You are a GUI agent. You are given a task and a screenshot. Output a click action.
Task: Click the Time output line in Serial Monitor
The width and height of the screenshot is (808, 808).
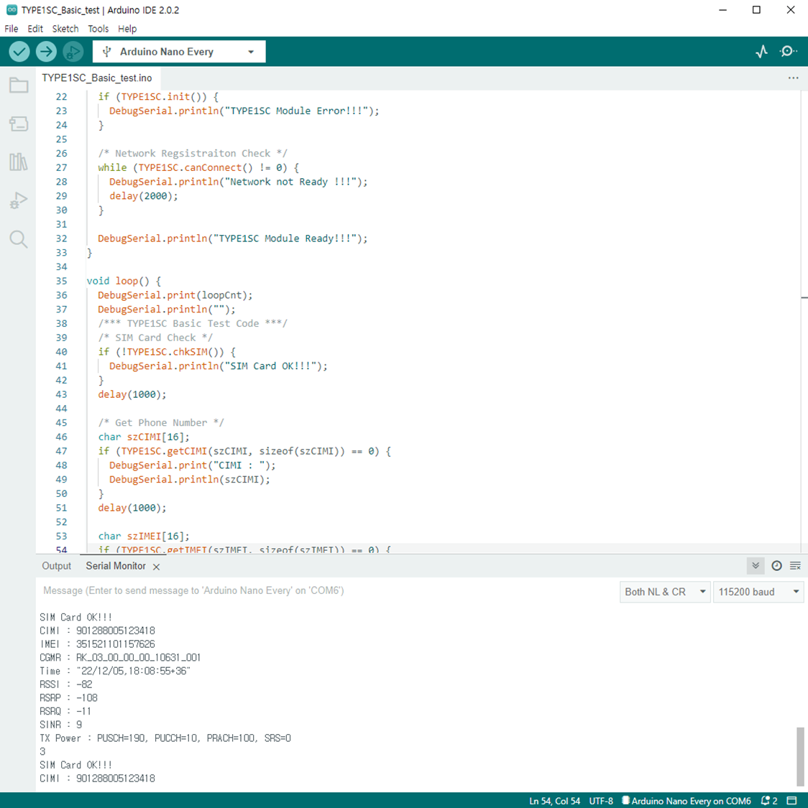tap(115, 671)
